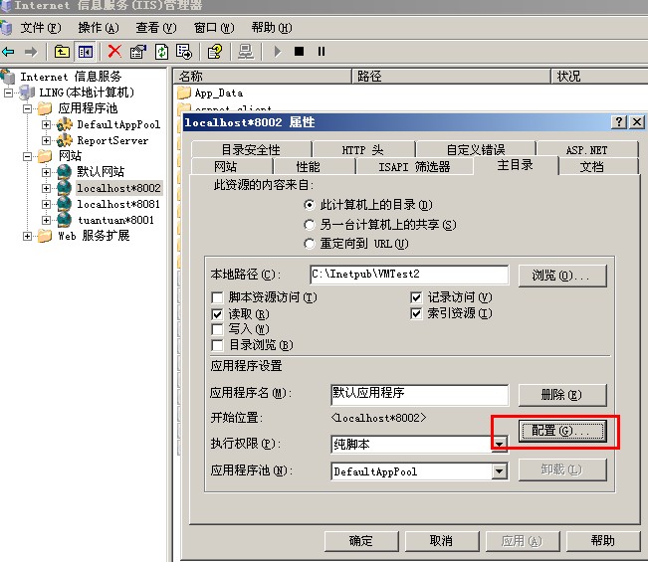Click the 路径 column header
The width and height of the screenshot is (648, 562).
pos(451,76)
